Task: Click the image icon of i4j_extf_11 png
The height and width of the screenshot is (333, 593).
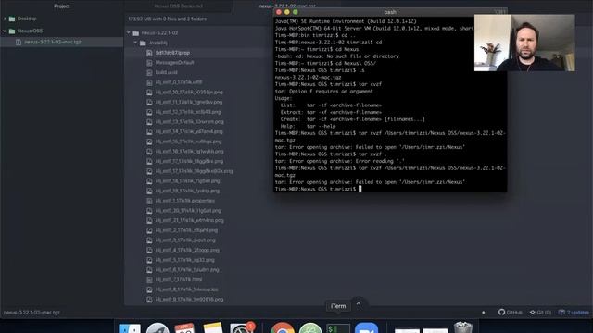Action: [x=149, y=103]
